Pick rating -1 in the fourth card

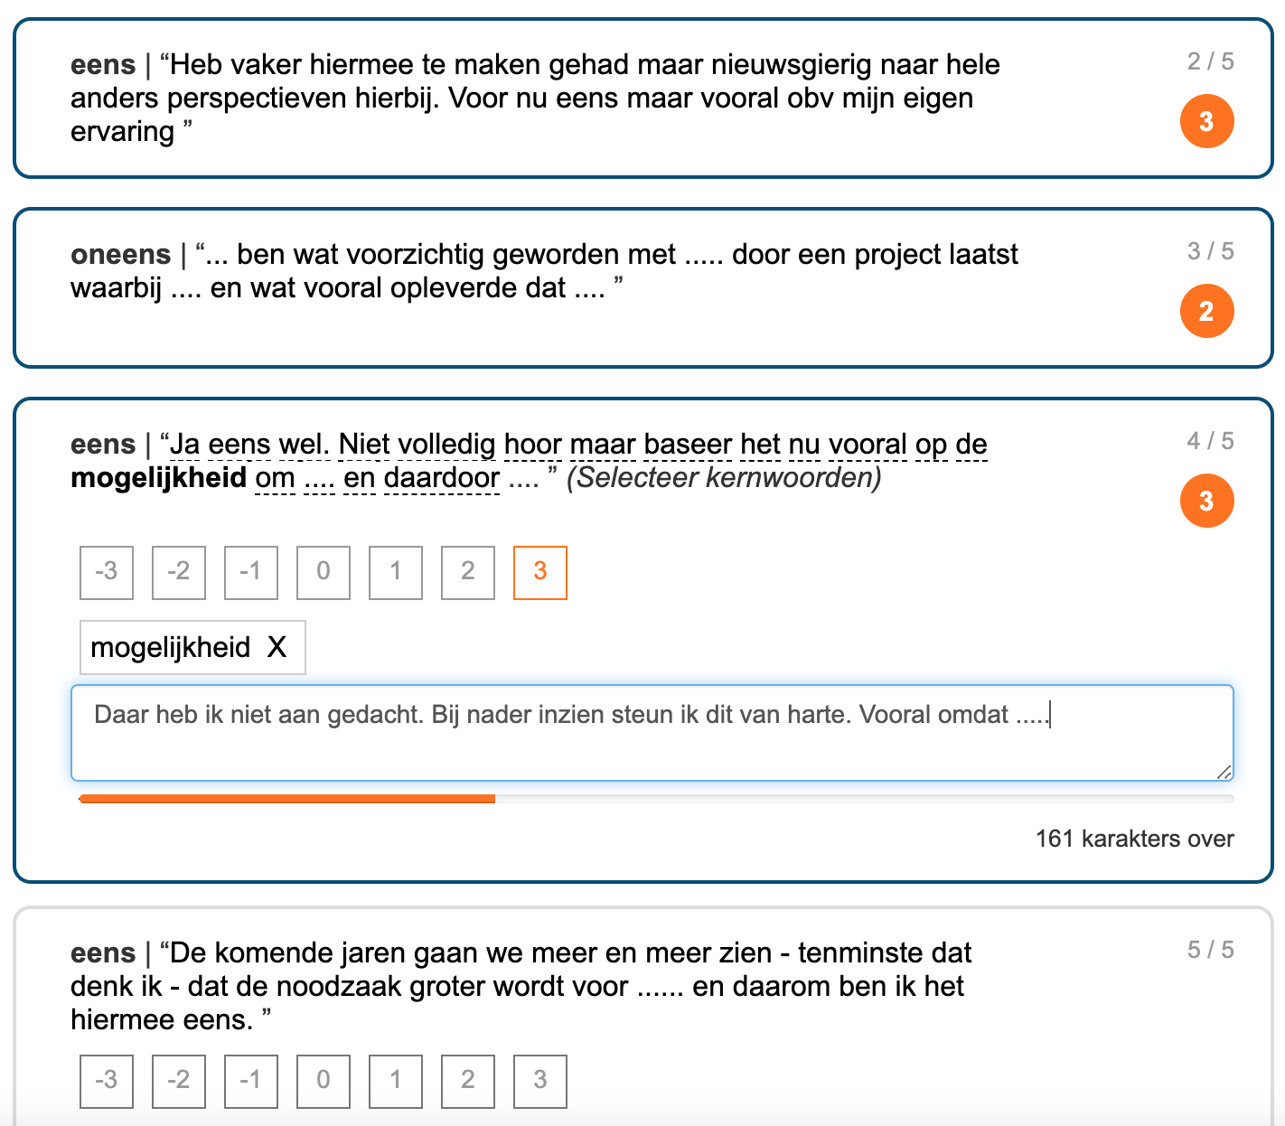point(251,572)
